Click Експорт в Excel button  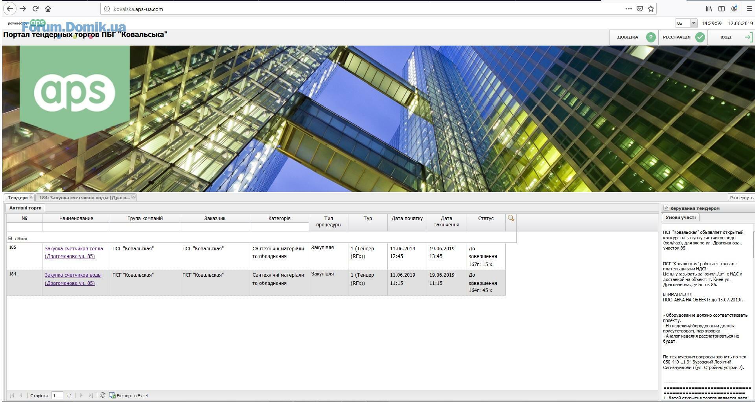tap(129, 396)
